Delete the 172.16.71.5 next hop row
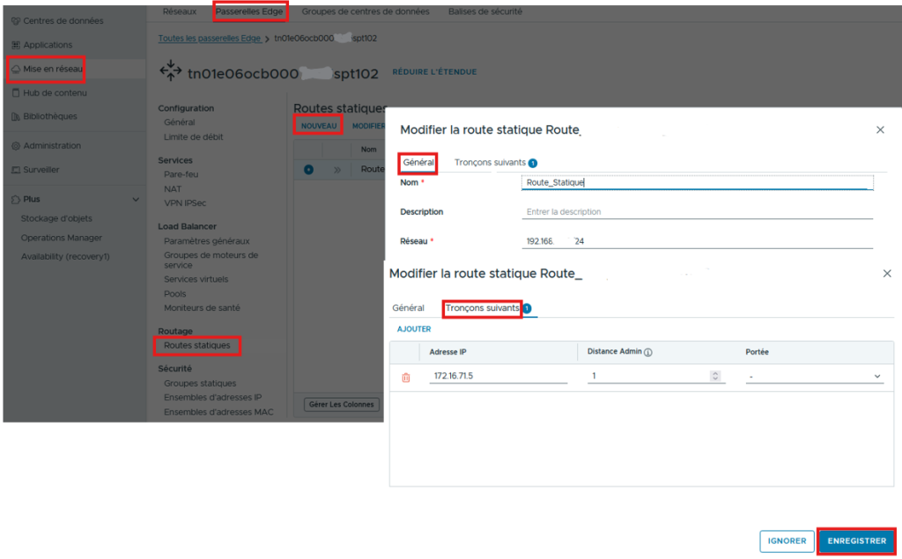Screen dimensions: 902x559 point(406,377)
